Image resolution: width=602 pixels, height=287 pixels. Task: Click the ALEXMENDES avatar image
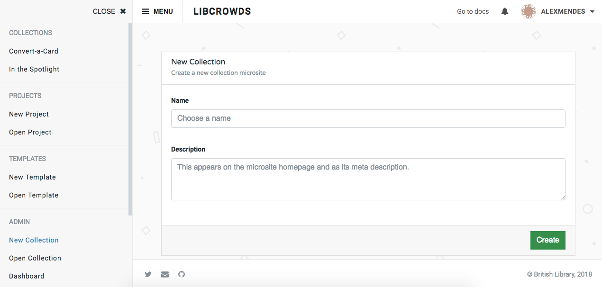[x=528, y=11]
